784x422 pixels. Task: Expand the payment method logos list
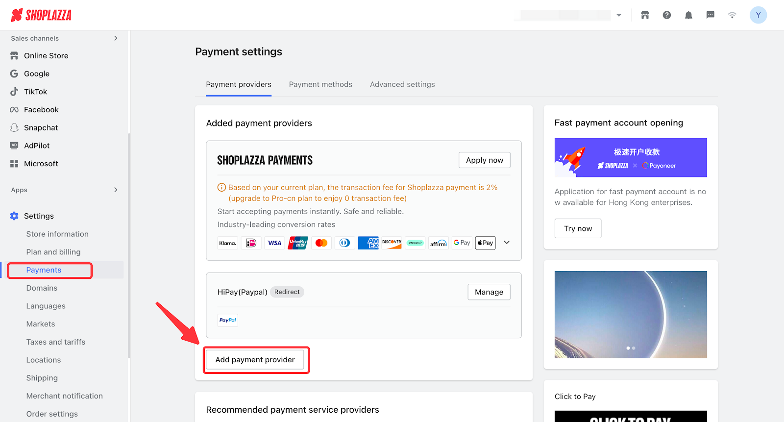point(507,243)
